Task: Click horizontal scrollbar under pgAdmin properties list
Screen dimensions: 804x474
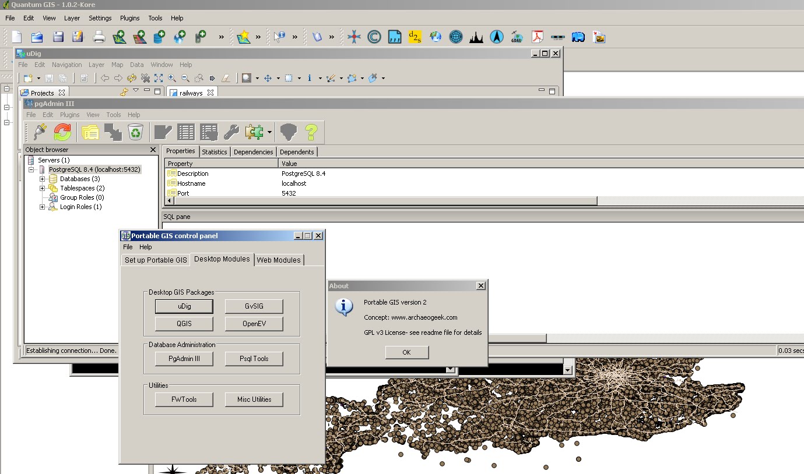Action: click(385, 201)
